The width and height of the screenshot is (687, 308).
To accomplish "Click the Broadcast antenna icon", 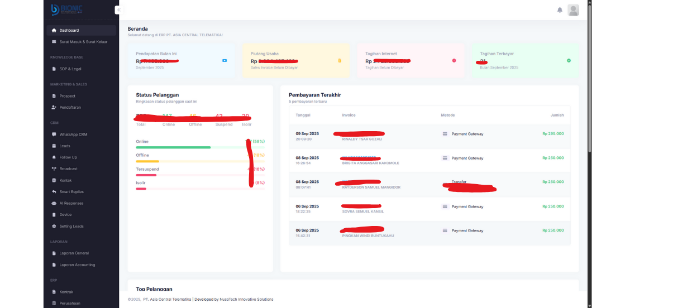I will (x=54, y=169).
